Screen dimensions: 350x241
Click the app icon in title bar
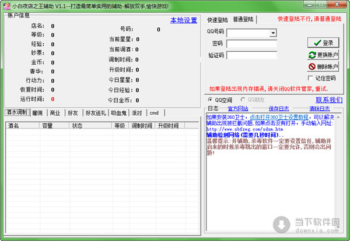coord(7,6)
